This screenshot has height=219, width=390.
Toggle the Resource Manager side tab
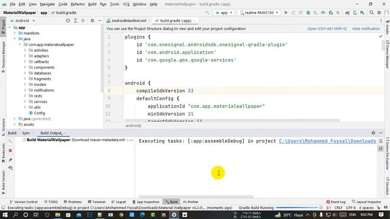point(3,57)
